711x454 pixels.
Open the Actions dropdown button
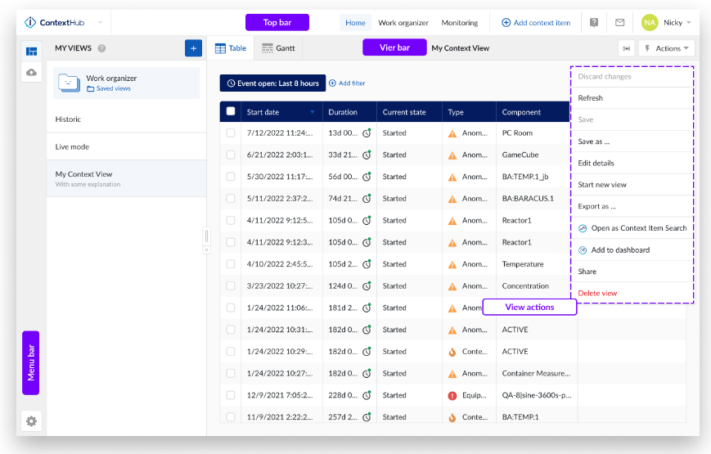pos(667,48)
